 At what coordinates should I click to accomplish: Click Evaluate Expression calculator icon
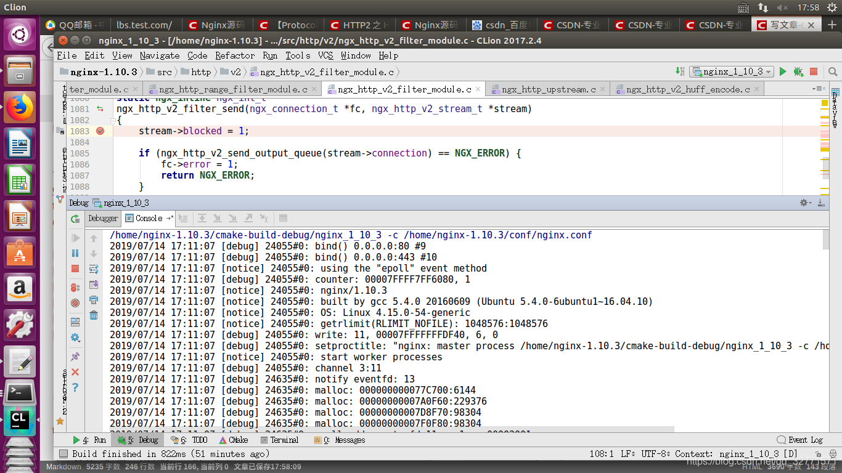pyautogui.click(x=283, y=218)
